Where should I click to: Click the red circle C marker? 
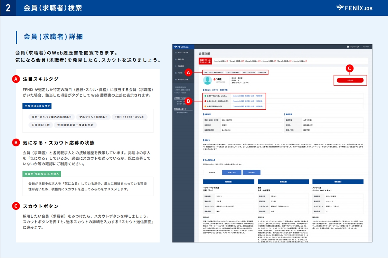pyautogui.click(x=350, y=68)
